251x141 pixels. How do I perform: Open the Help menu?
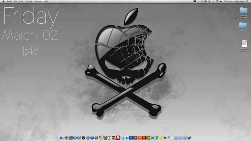[46, 1]
